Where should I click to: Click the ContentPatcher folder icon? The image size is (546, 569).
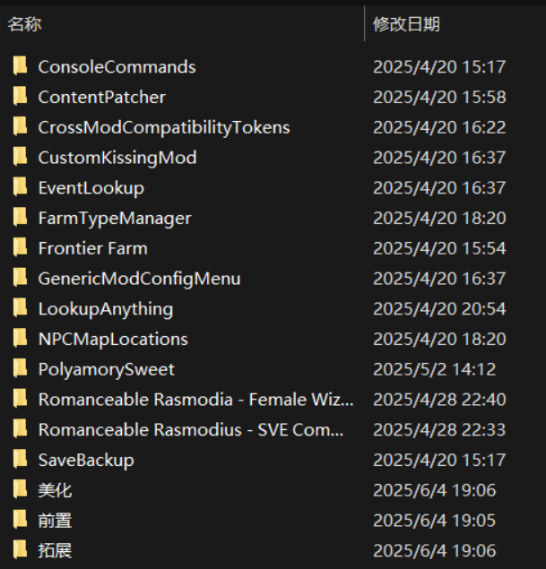[20, 97]
